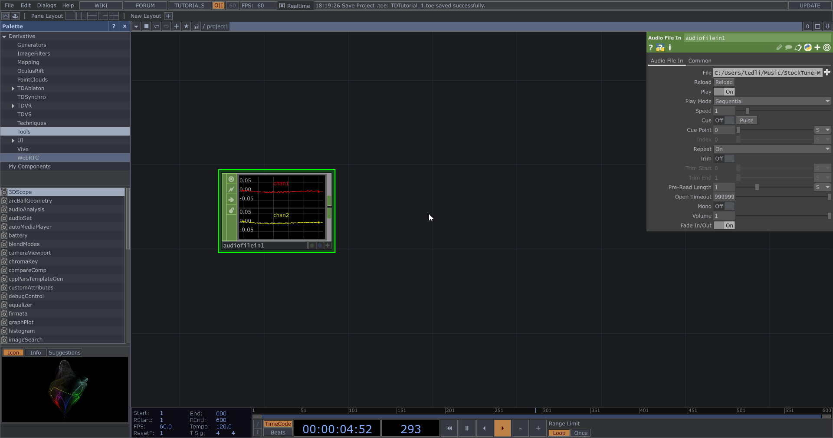Open the Python help for audiofilein1
This screenshot has height=438, width=833.
click(x=660, y=48)
